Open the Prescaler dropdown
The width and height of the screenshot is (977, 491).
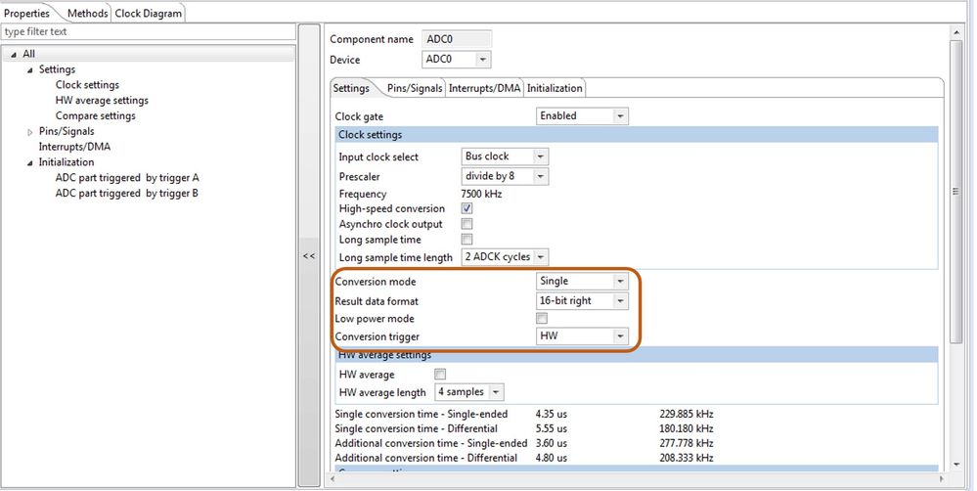[540, 176]
